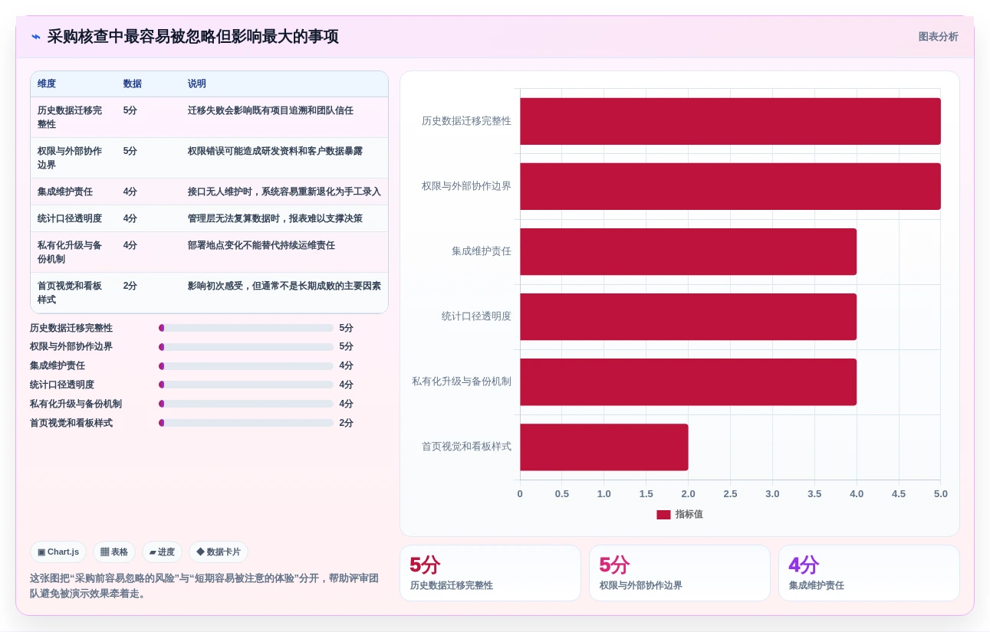Toggle the 指标值 legend color swatch
This screenshot has width=990, height=632.
663,515
